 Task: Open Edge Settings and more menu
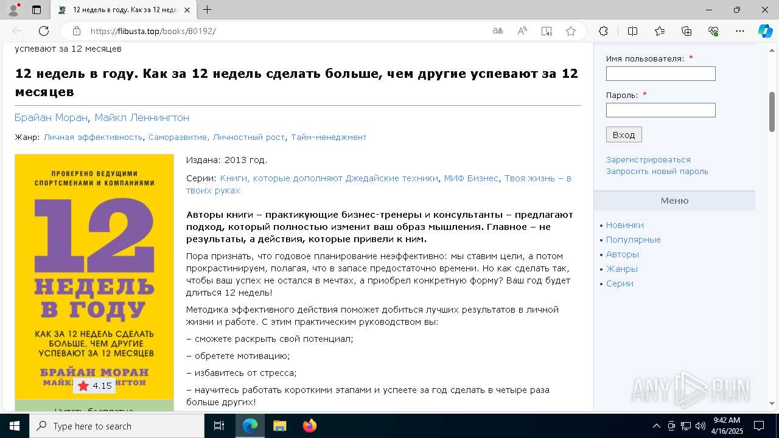[x=740, y=31]
